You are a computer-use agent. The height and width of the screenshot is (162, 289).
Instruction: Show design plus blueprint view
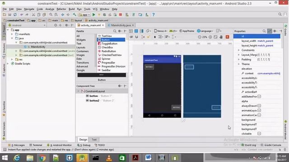pyautogui.click(x=141, y=31)
